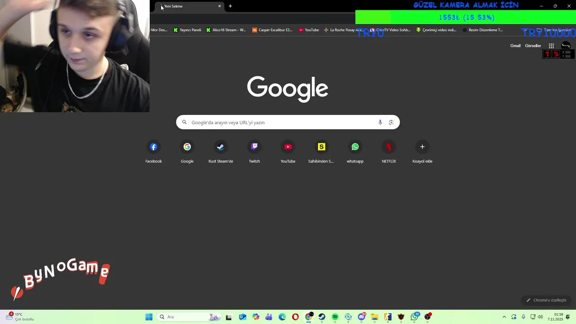Select the Yeni Sekme tab
This screenshot has height=324, width=576.
(189, 6)
